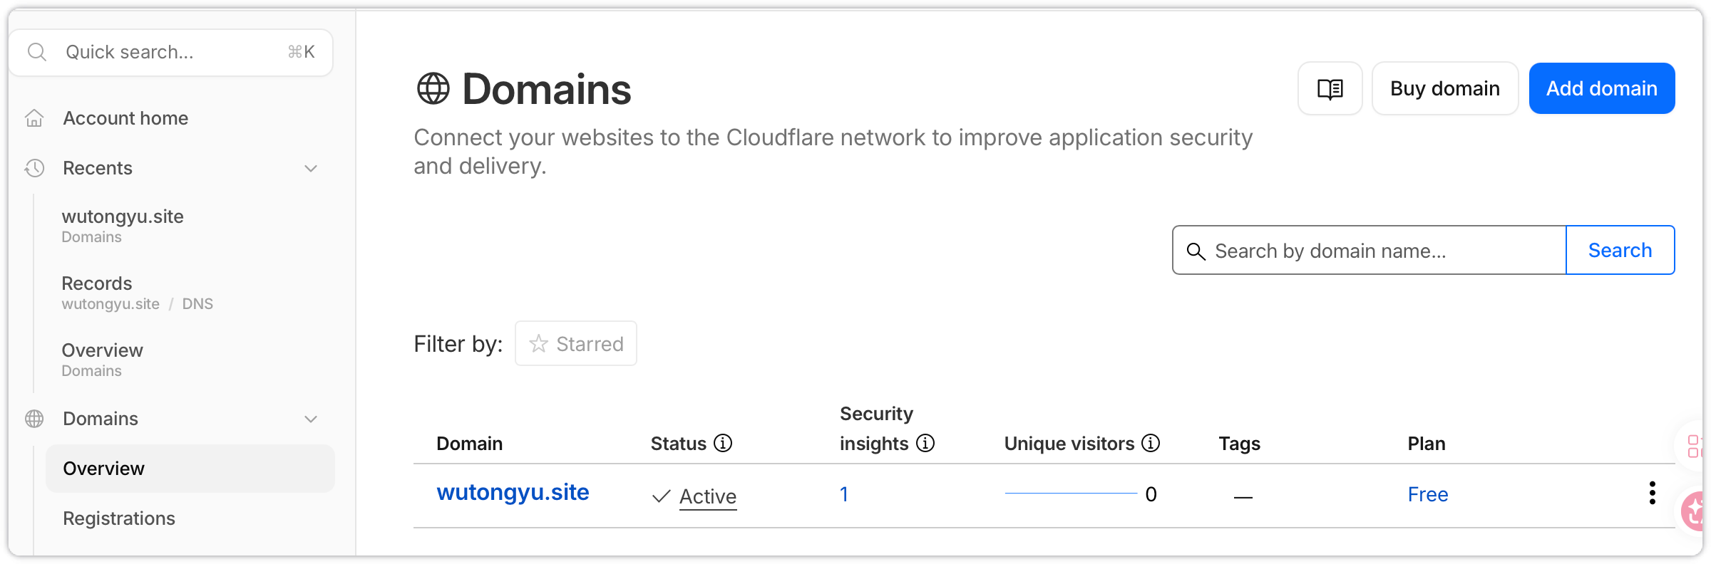Screen dimensions: 1711x564
Task: Open recent Overview Domains entry
Action: (102, 360)
